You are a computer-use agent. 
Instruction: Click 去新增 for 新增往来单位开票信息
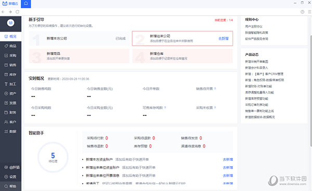point(228,176)
